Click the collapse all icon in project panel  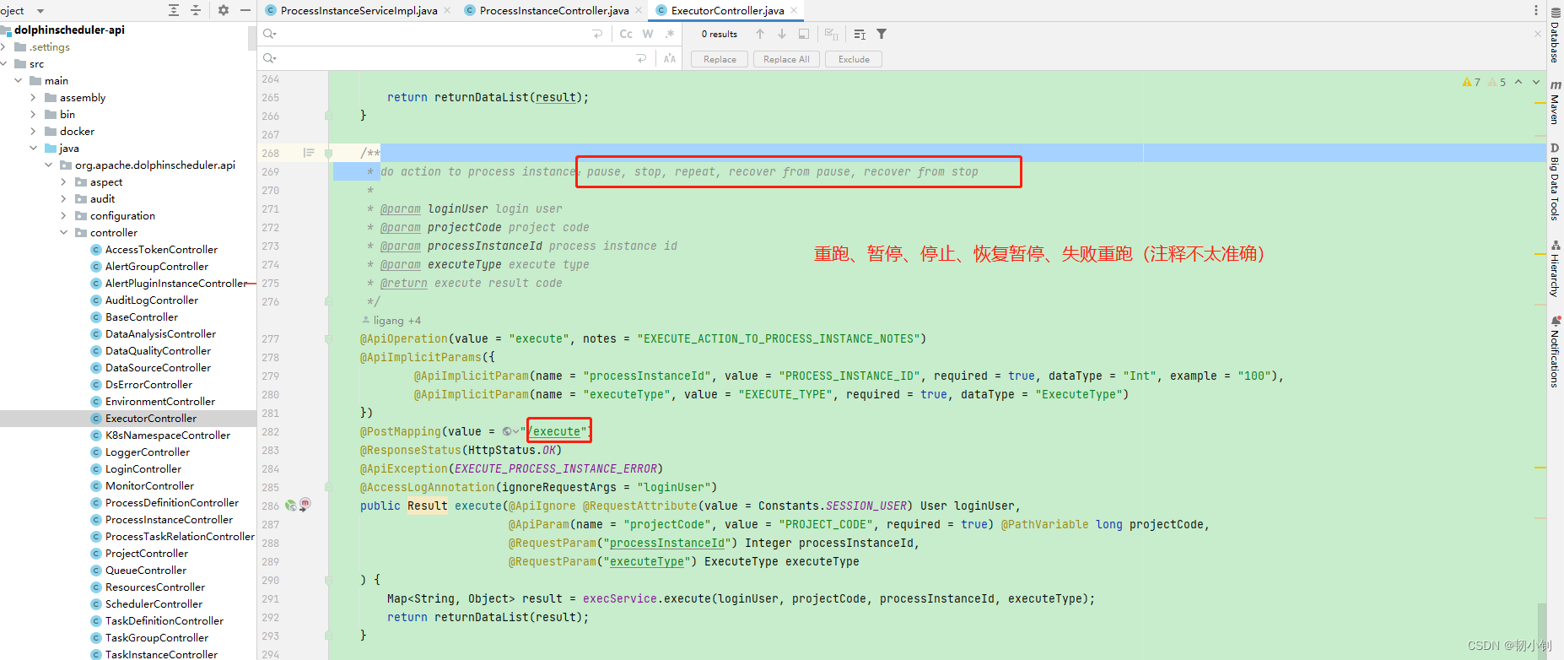pos(196,10)
